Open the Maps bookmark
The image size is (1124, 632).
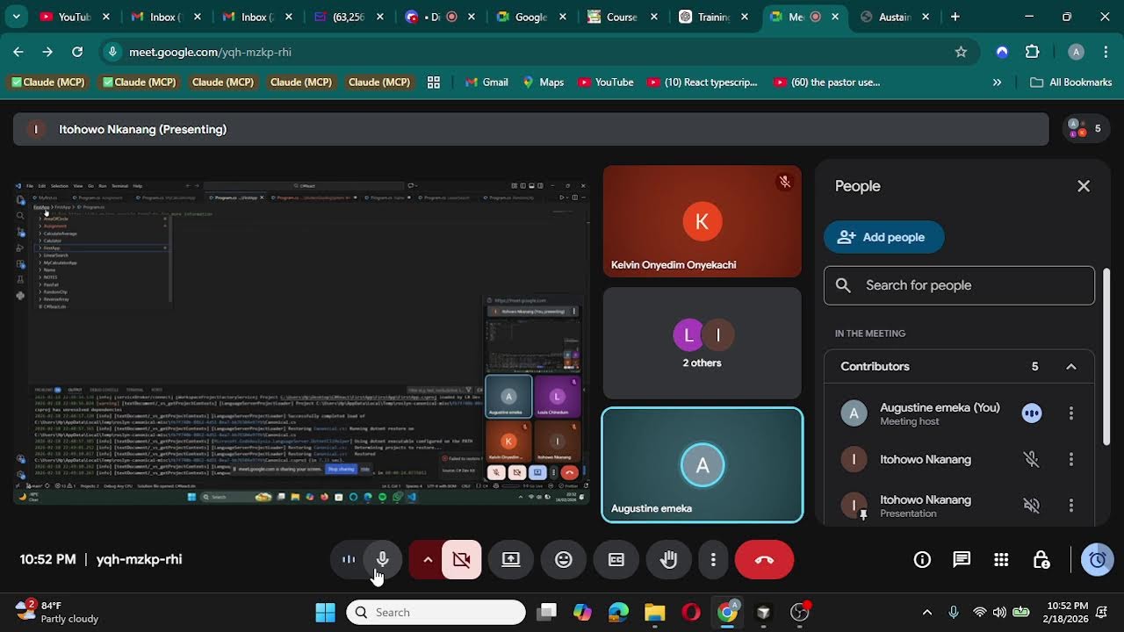tap(543, 83)
